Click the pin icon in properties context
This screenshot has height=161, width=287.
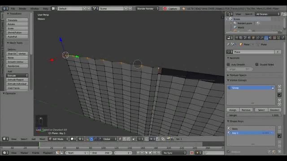pos(228,44)
